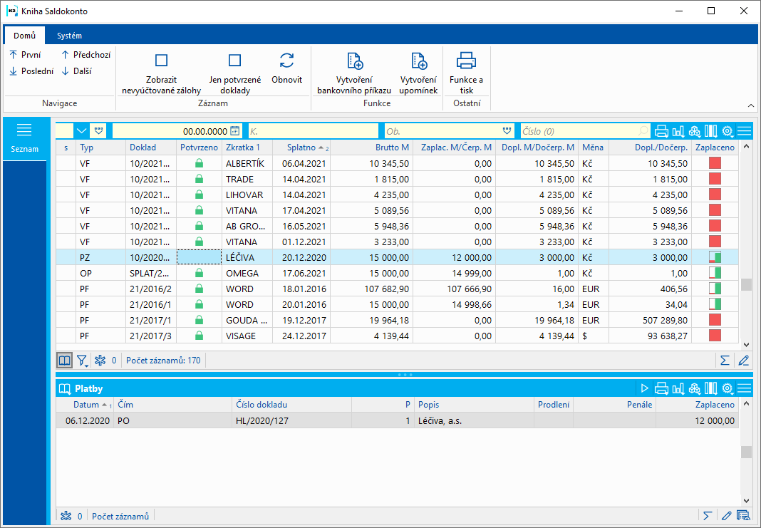The width and height of the screenshot is (761, 528).
Task: Open the Seznam sidebar list icon
Action: [x=25, y=130]
